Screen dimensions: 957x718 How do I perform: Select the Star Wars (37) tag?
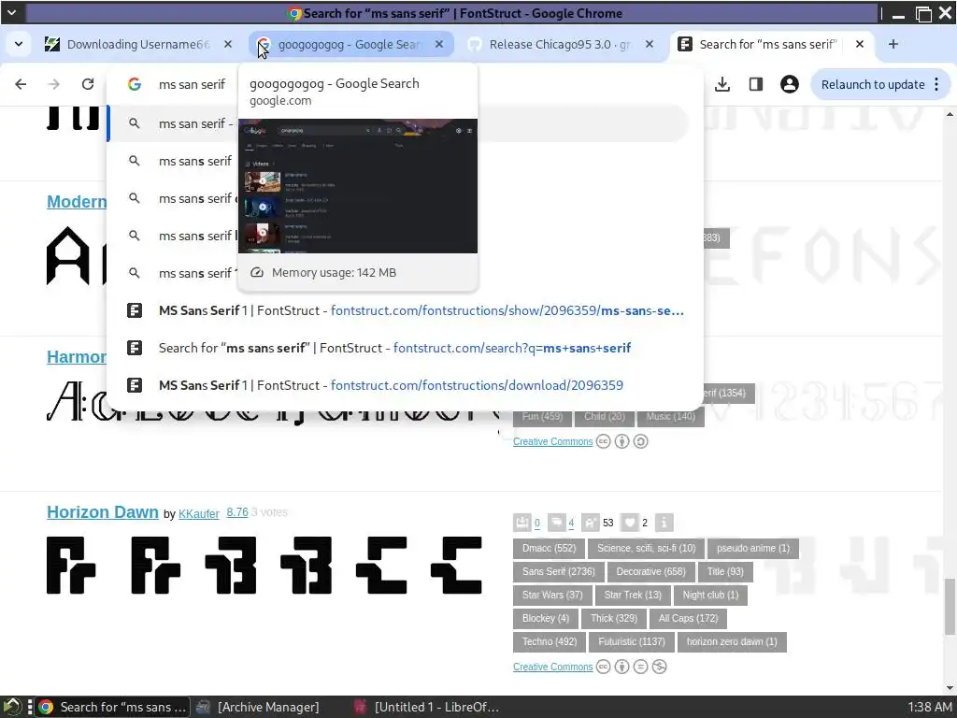tap(552, 596)
